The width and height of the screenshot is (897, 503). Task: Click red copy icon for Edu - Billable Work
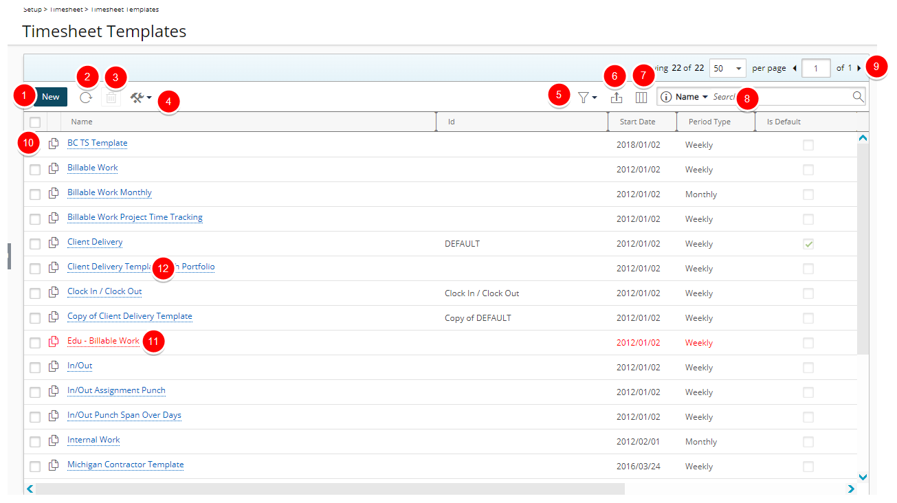(x=54, y=341)
